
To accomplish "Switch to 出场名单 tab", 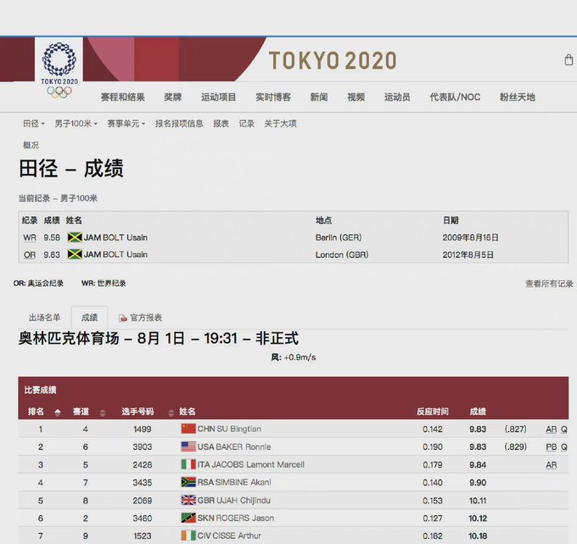I will click(44, 317).
